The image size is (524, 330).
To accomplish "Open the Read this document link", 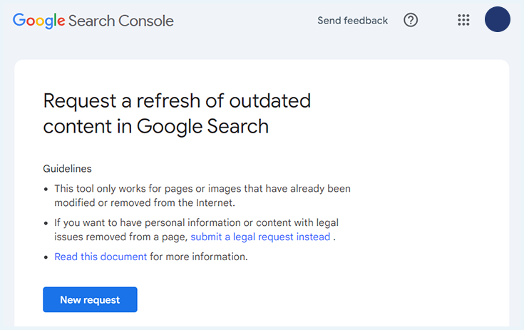I will point(101,257).
